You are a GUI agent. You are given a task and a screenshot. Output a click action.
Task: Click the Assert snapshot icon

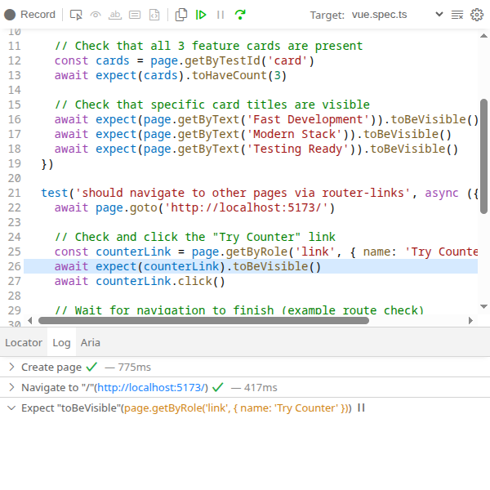point(154,15)
